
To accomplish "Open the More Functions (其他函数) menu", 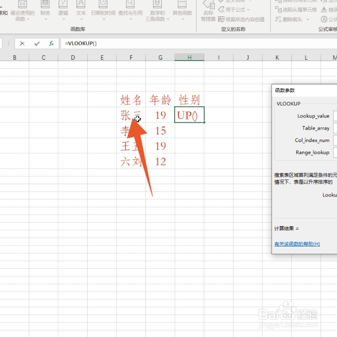I will click(x=182, y=11).
